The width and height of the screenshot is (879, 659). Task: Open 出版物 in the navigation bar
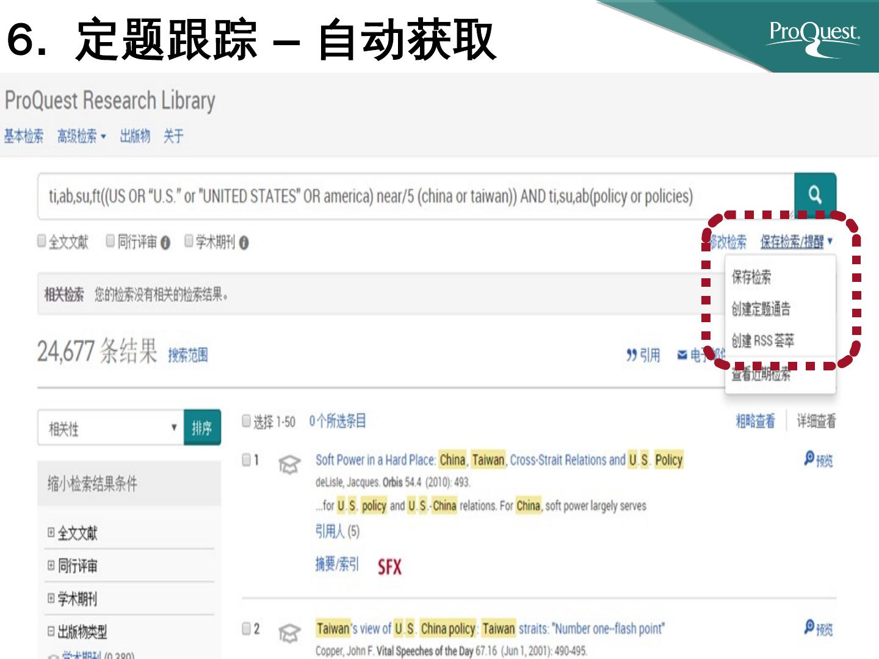(135, 136)
